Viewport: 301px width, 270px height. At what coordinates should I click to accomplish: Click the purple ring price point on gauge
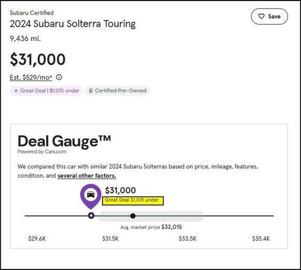coord(91,215)
